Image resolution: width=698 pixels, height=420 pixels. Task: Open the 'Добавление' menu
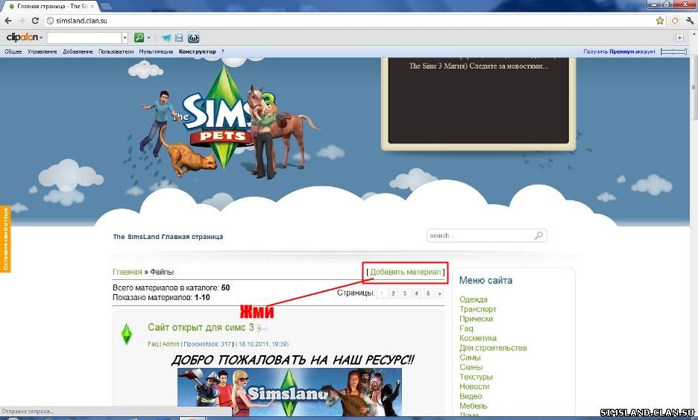click(x=78, y=51)
